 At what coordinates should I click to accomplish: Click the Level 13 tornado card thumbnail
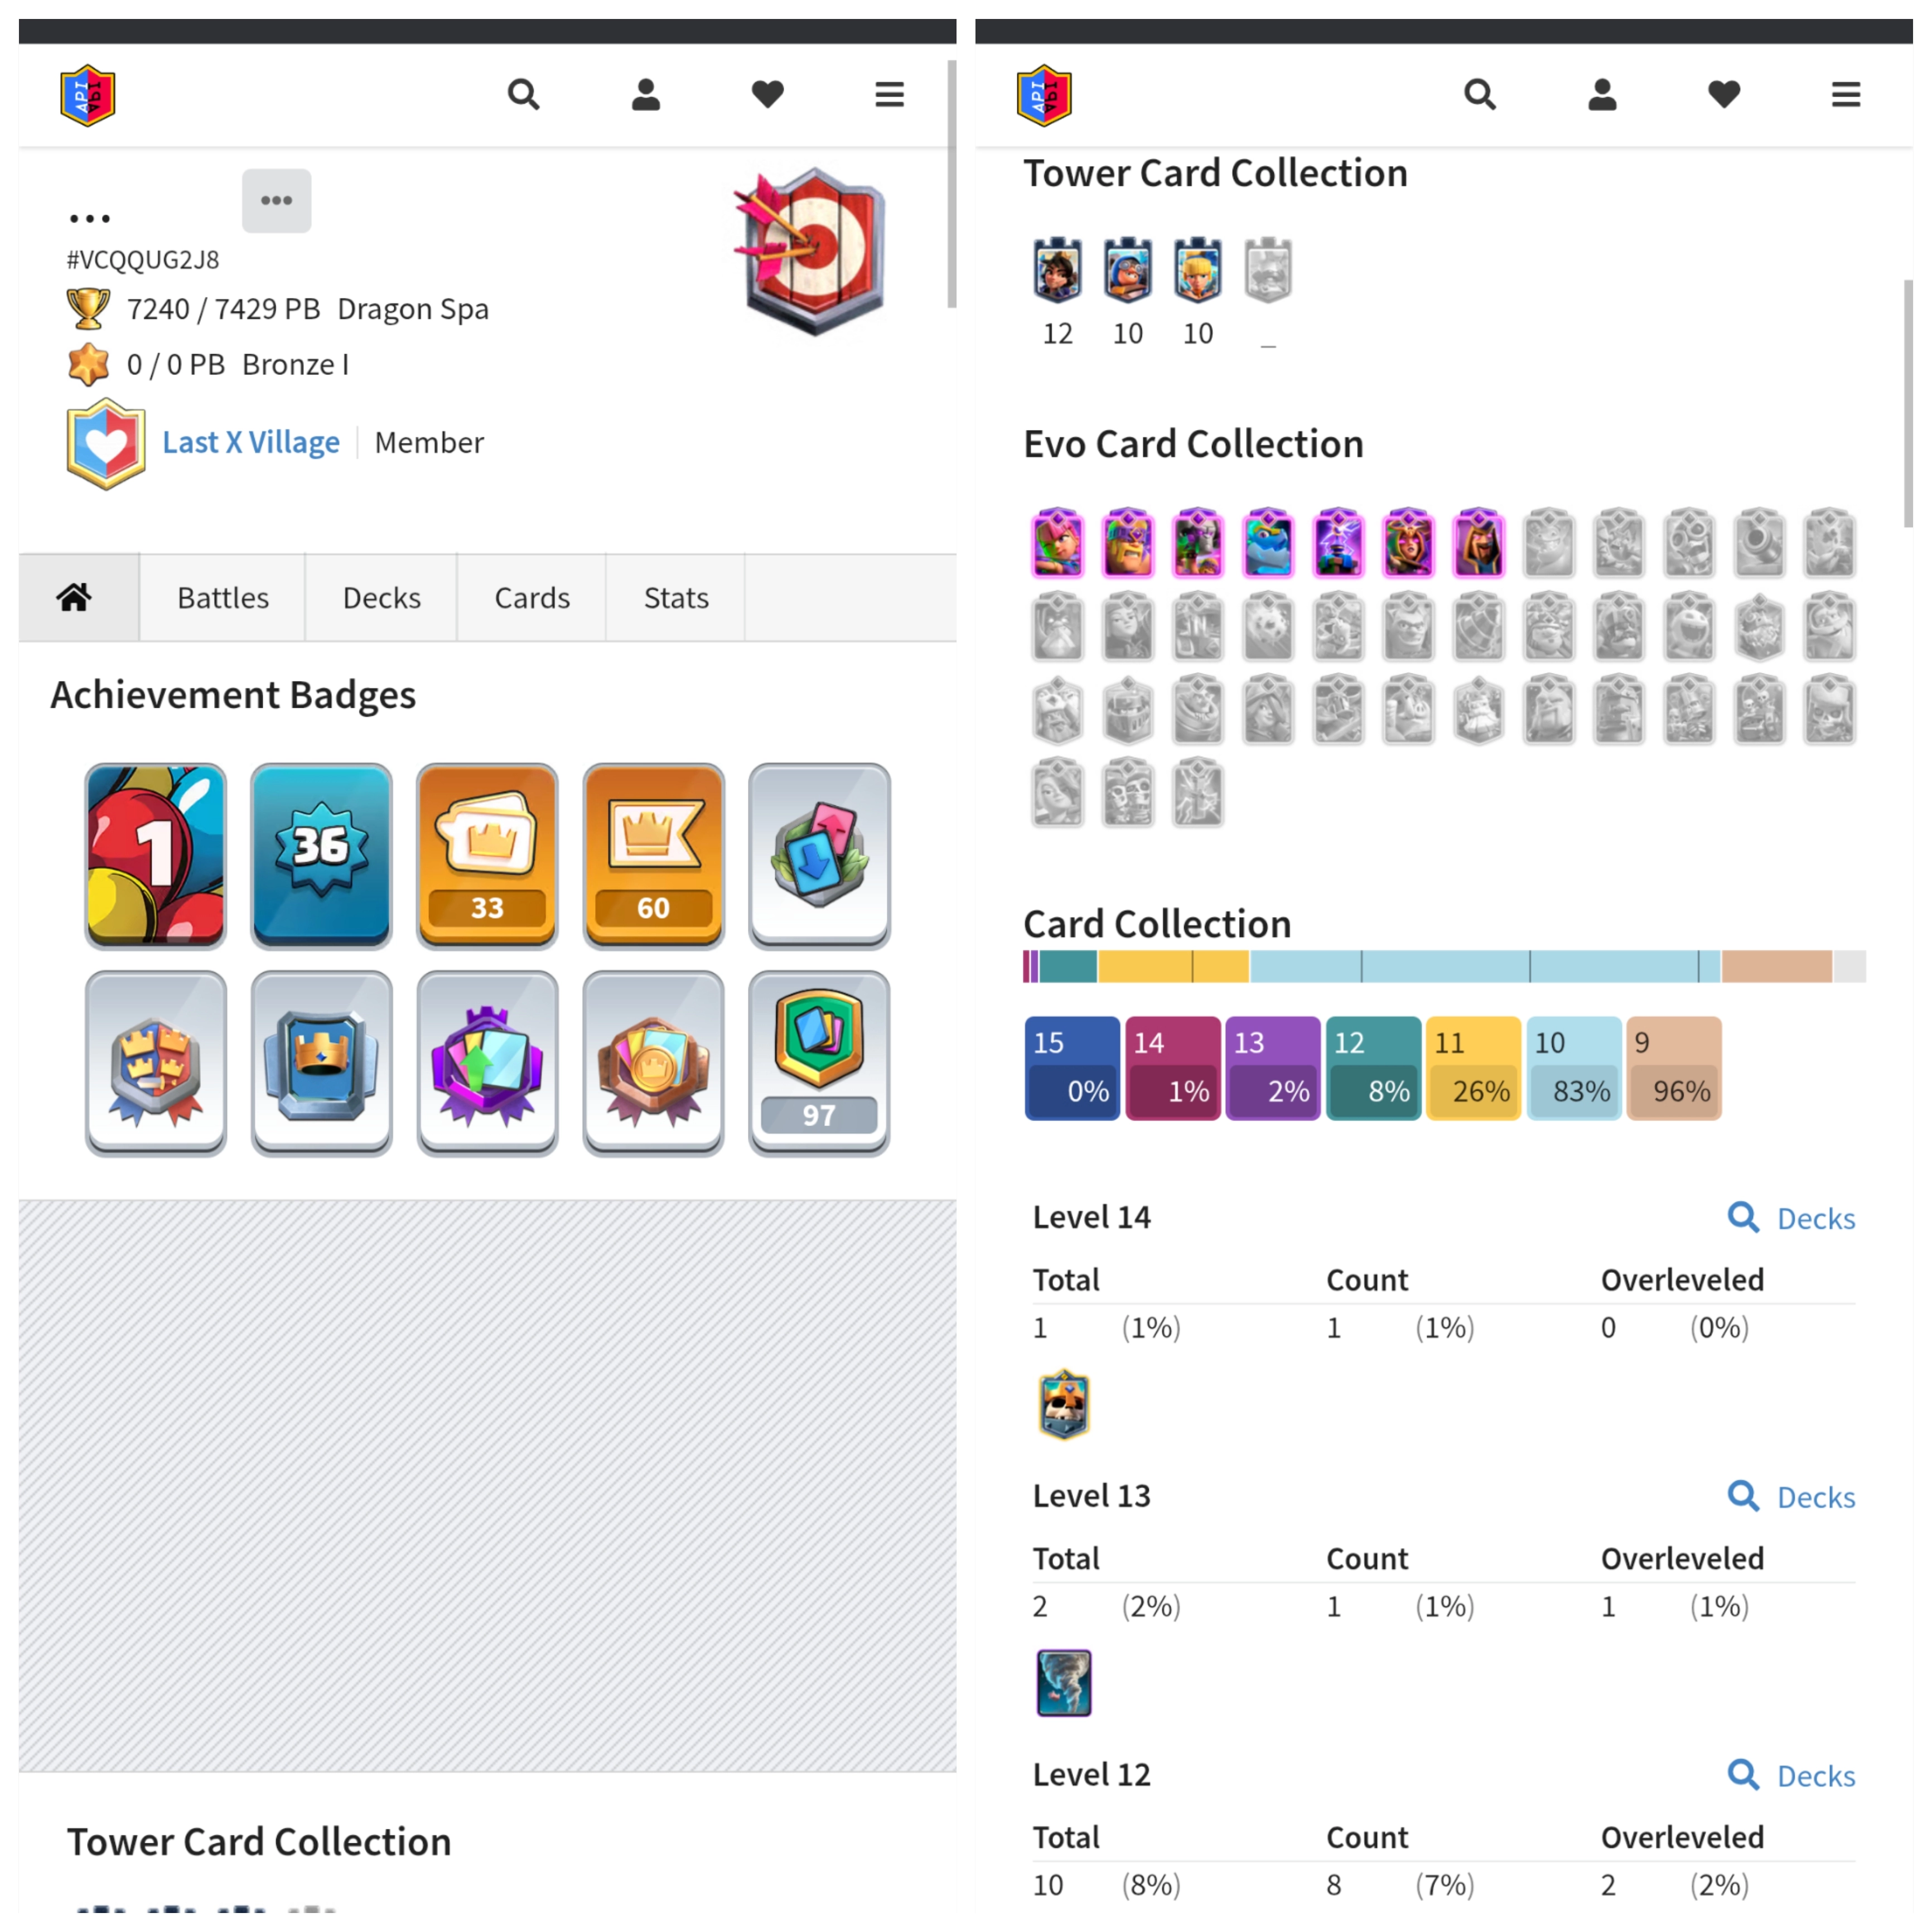pyautogui.click(x=1064, y=1684)
